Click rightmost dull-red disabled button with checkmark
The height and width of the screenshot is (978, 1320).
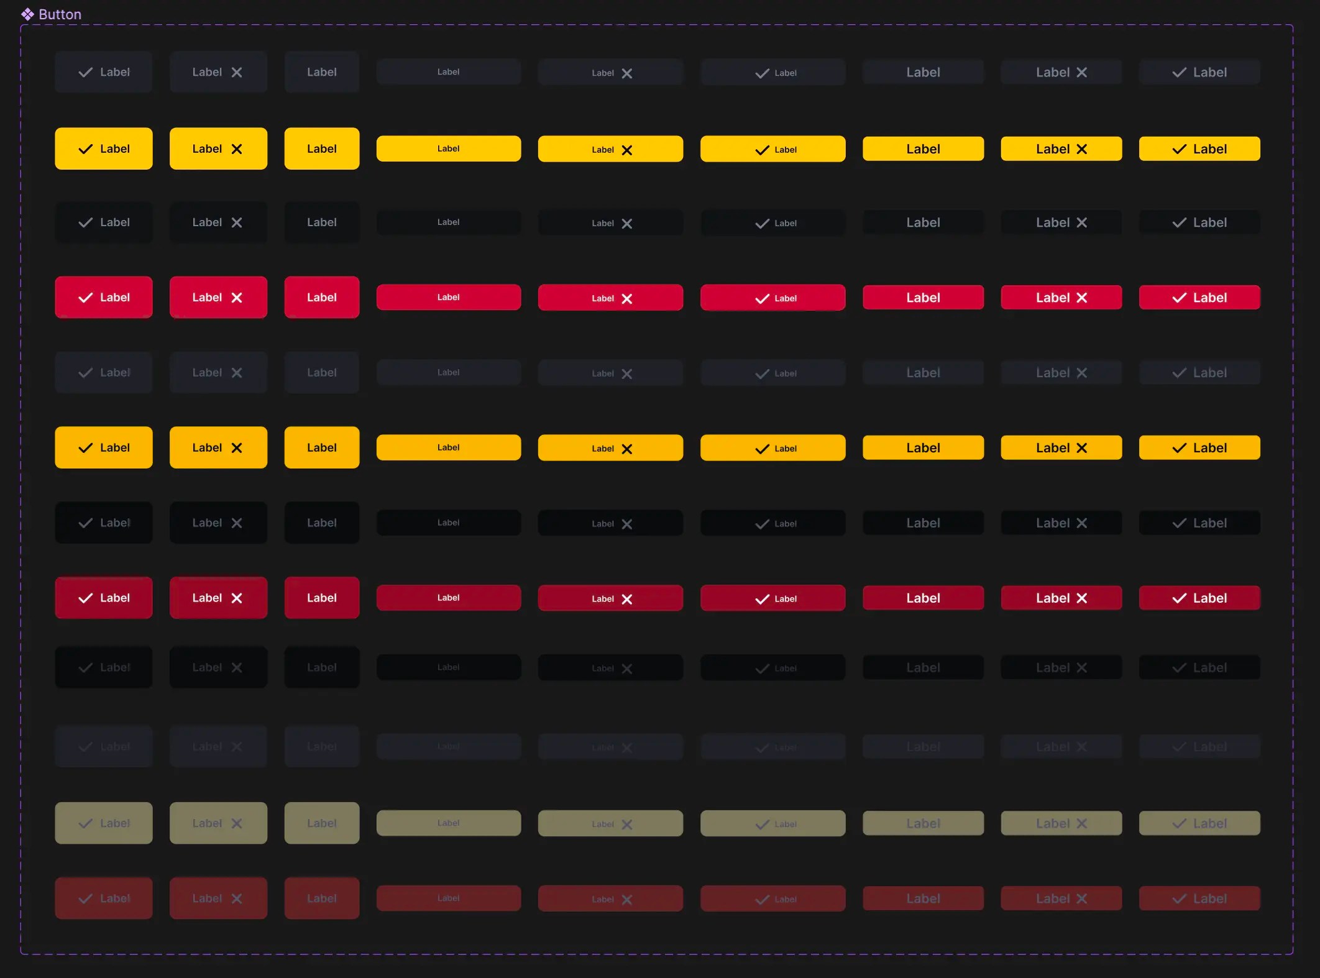1199,898
